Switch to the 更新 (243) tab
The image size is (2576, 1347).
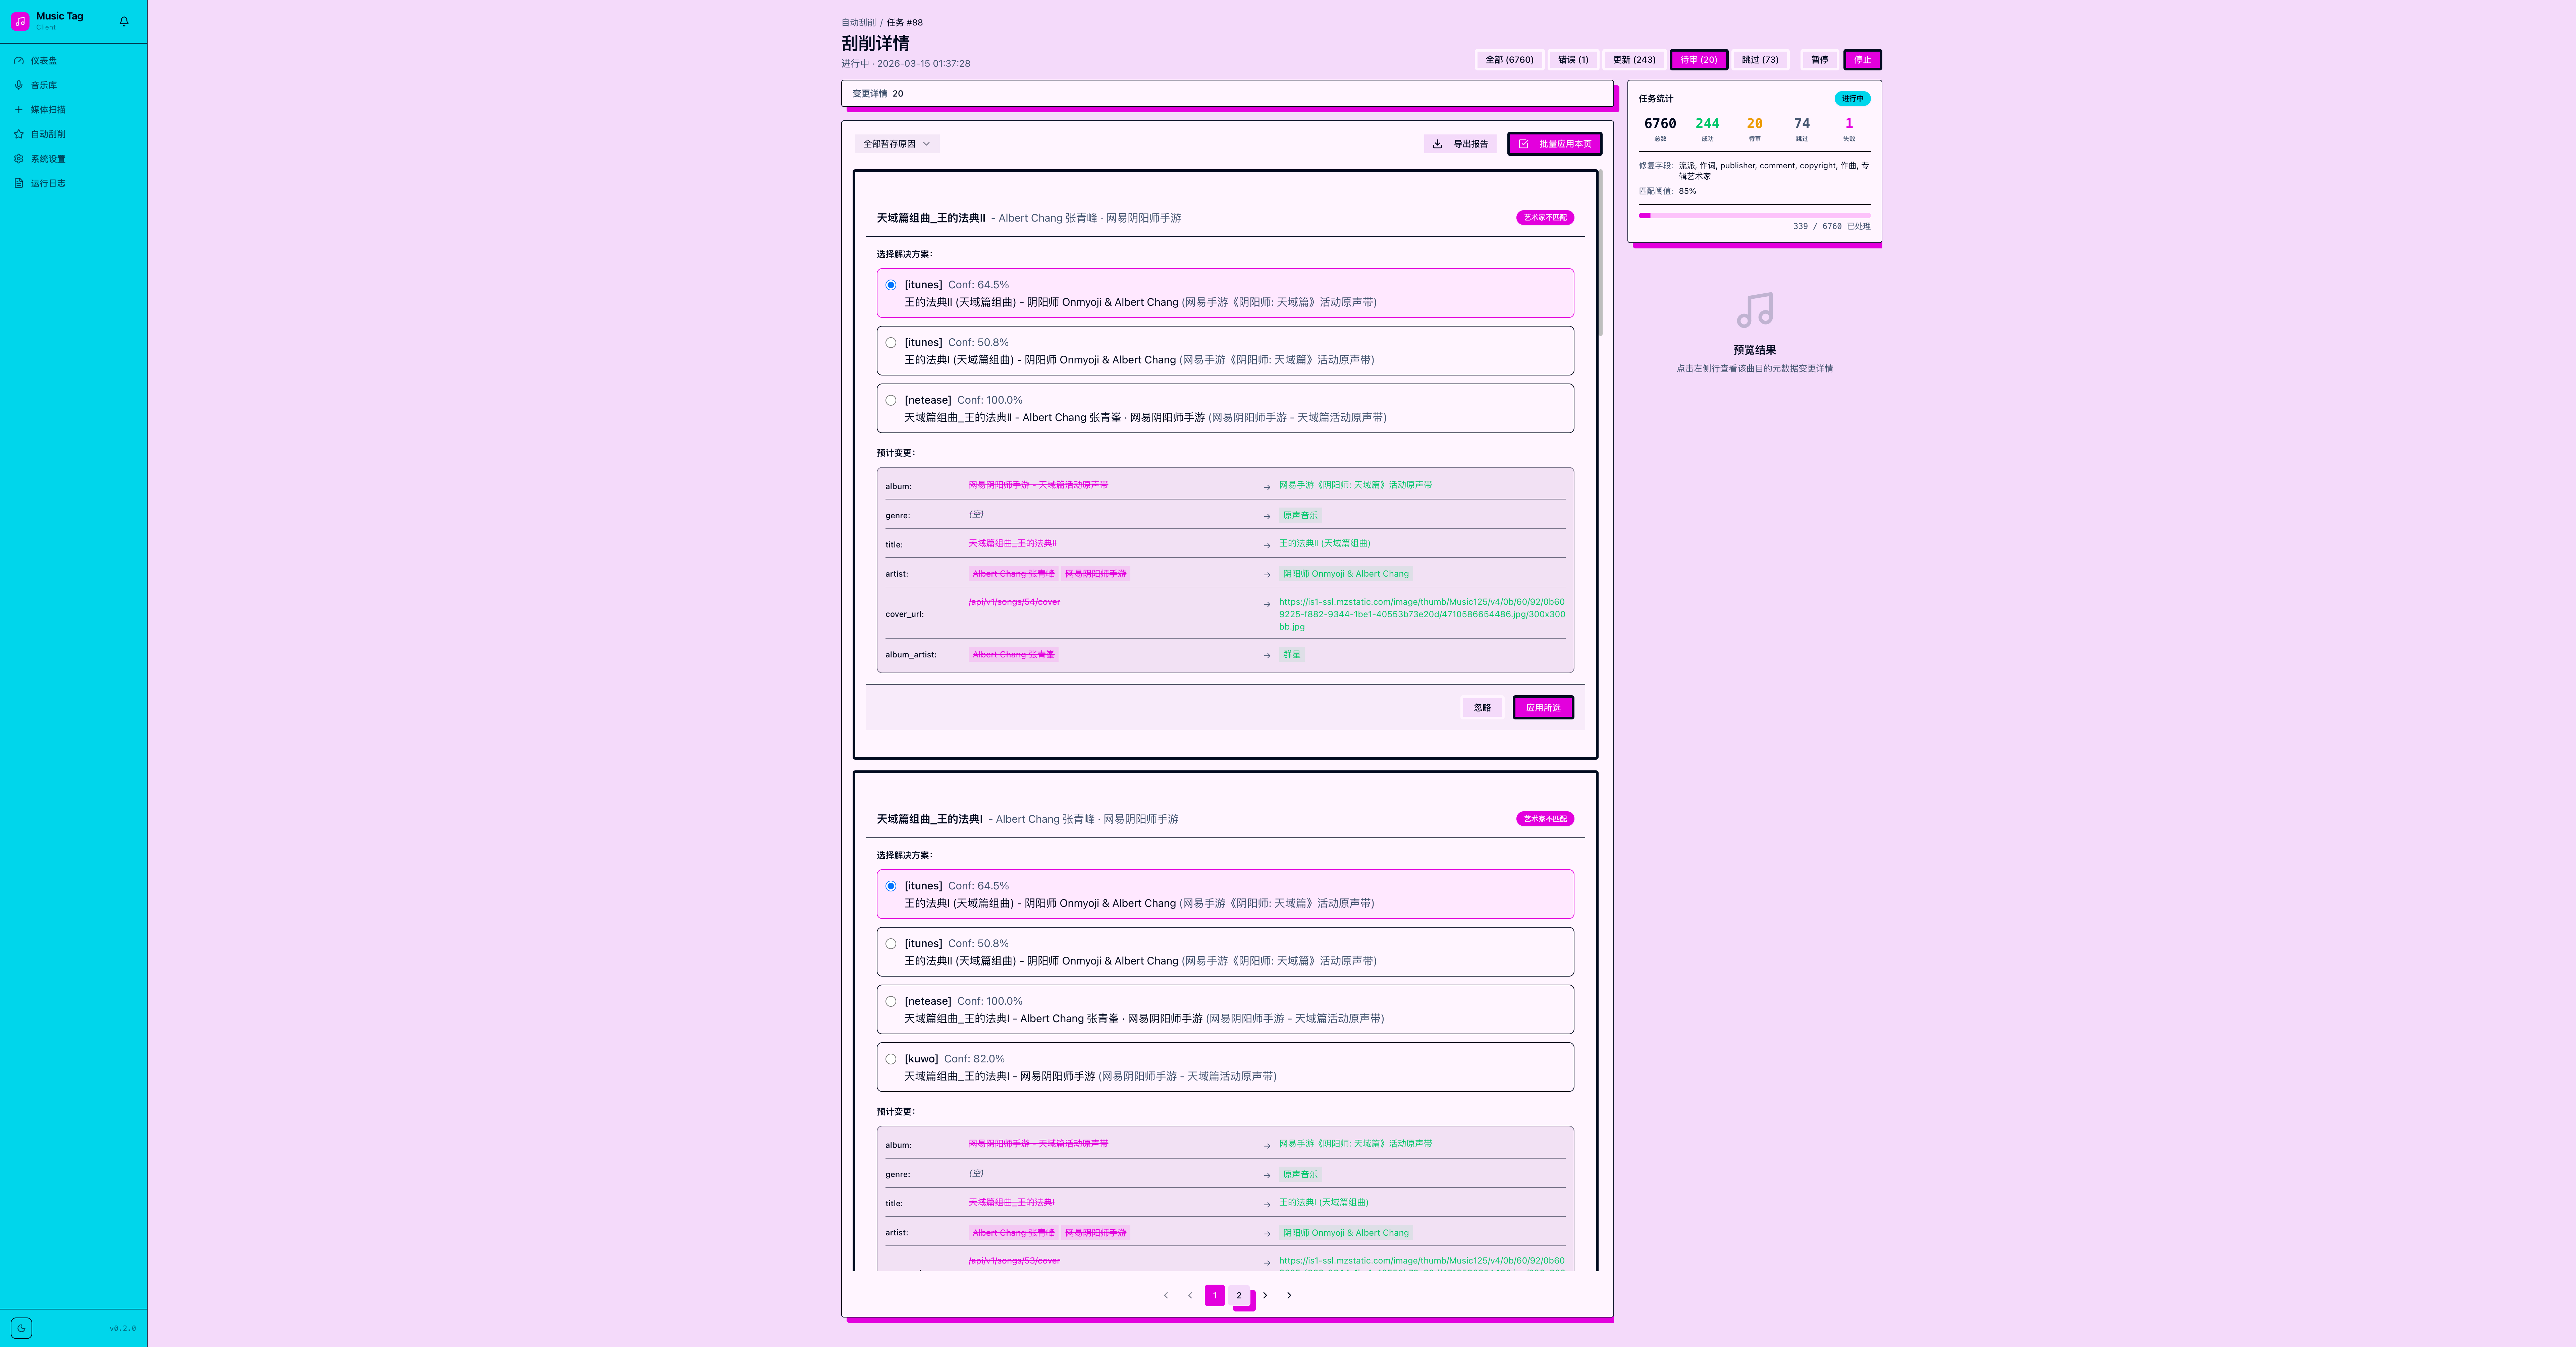click(1634, 60)
